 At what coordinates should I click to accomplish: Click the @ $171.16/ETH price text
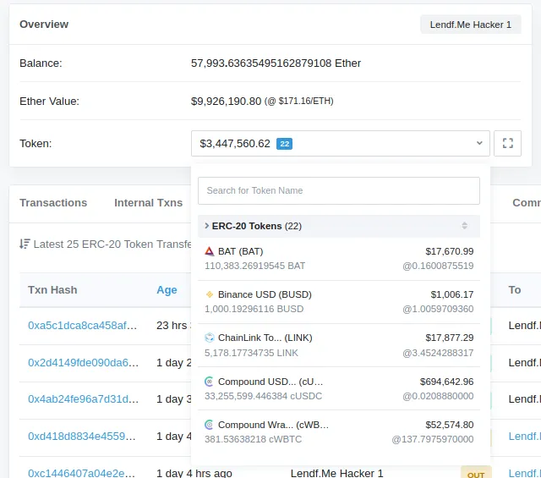[298, 102]
